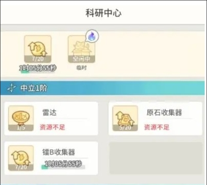Click the 镭B收集器 progress bar

point(63,167)
